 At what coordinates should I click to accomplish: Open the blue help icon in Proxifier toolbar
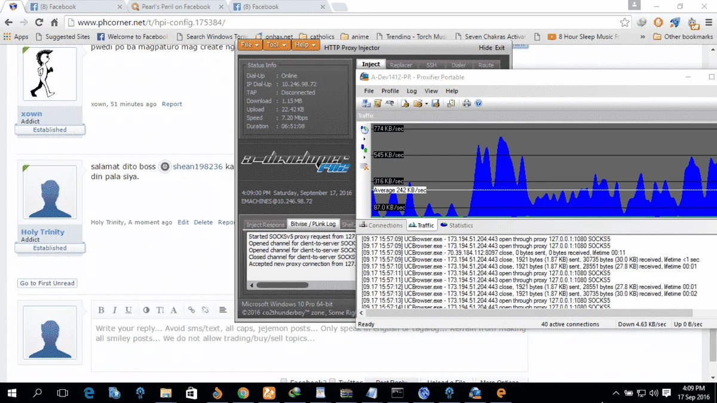(x=479, y=103)
